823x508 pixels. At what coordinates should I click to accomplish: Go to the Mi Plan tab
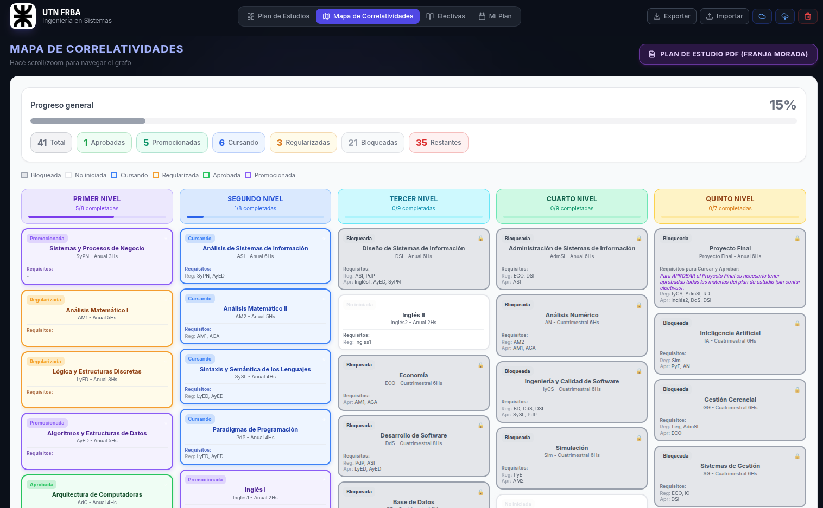[x=495, y=16]
